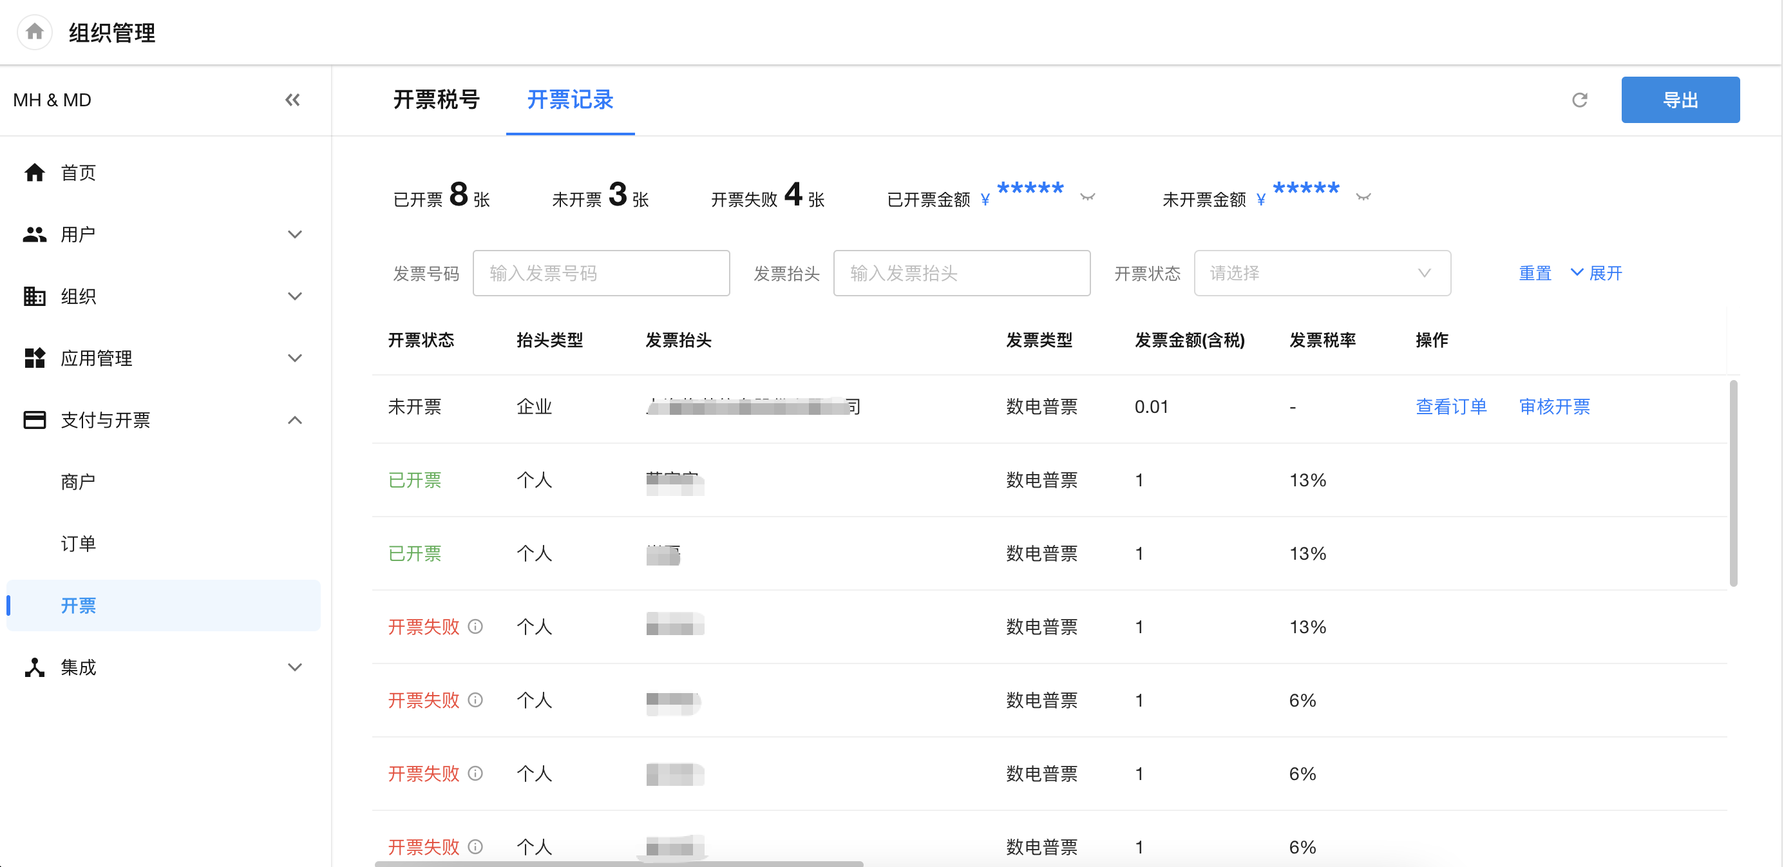Click the home icon beside 组织管理
Image resolution: width=1784 pixels, height=867 pixels.
(x=35, y=32)
